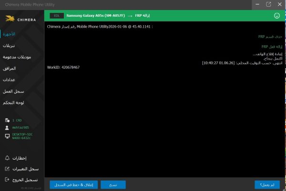Open the سجل العمل (Work log) sidebar item

pos(13,91)
